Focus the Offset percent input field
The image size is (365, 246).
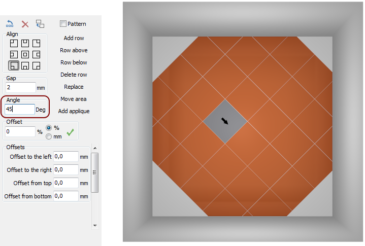click(20, 131)
